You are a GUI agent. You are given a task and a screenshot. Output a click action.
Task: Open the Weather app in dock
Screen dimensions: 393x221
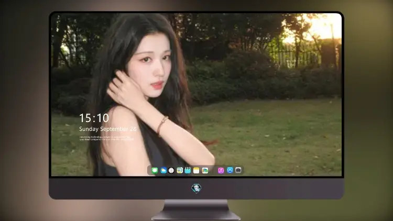pyautogui.click(x=163, y=170)
